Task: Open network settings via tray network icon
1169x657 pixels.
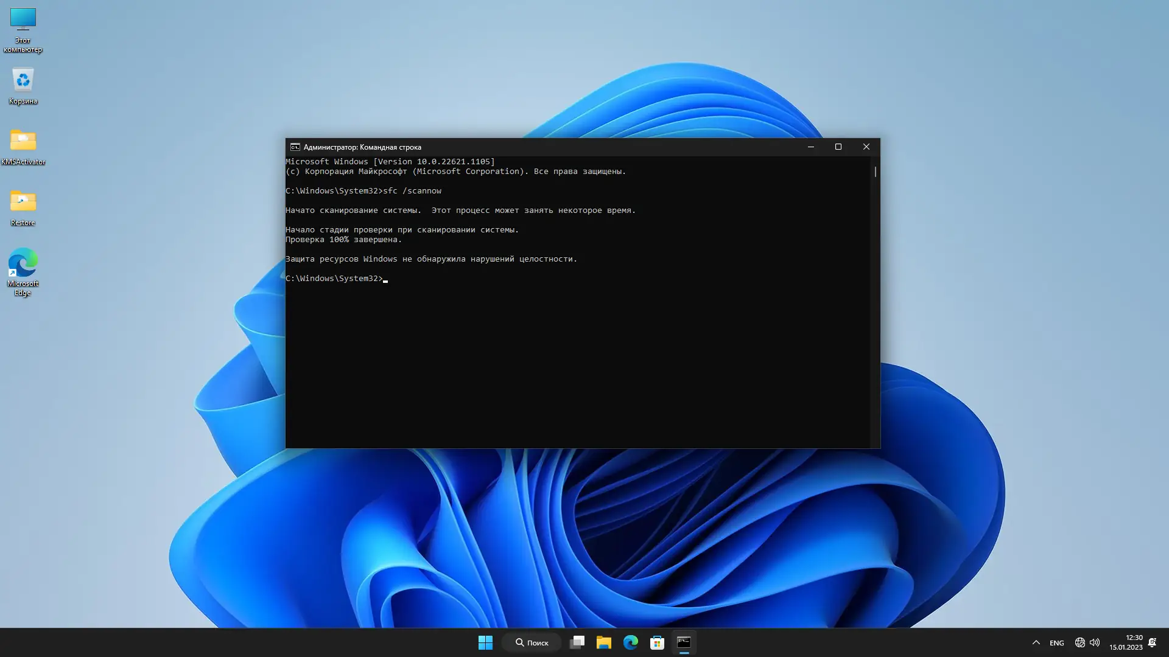Action: [x=1080, y=642]
